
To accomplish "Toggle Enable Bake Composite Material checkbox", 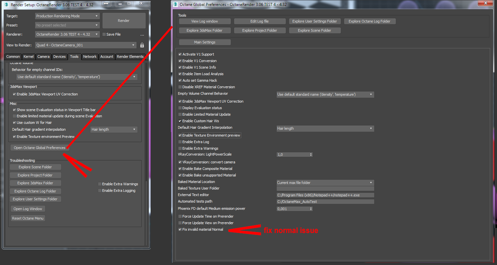I will 180,169.
